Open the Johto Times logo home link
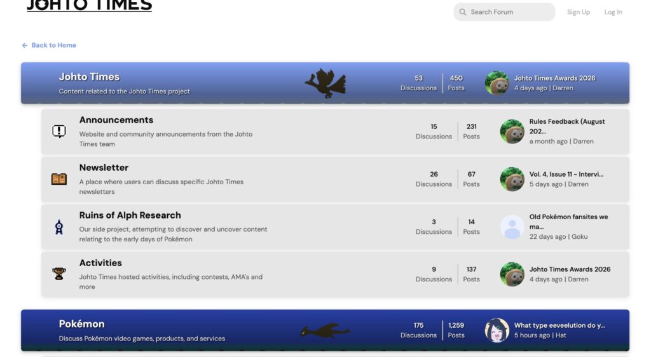This screenshot has width=651, height=357. pyautogui.click(x=89, y=5)
